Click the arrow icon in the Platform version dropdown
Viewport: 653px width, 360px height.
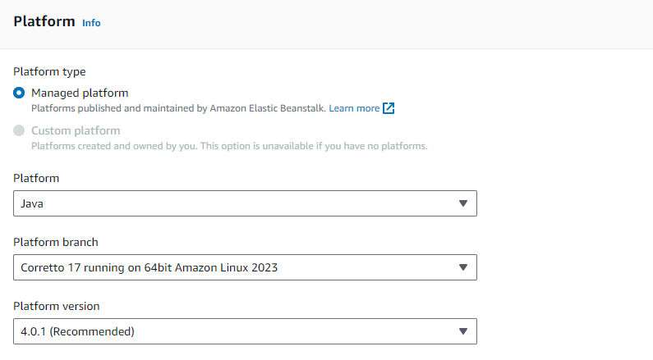pos(463,331)
